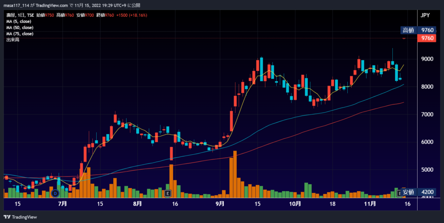Click the masa117_114 publisher name in header
The height and width of the screenshot is (223, 444).
tap(16, 5)
